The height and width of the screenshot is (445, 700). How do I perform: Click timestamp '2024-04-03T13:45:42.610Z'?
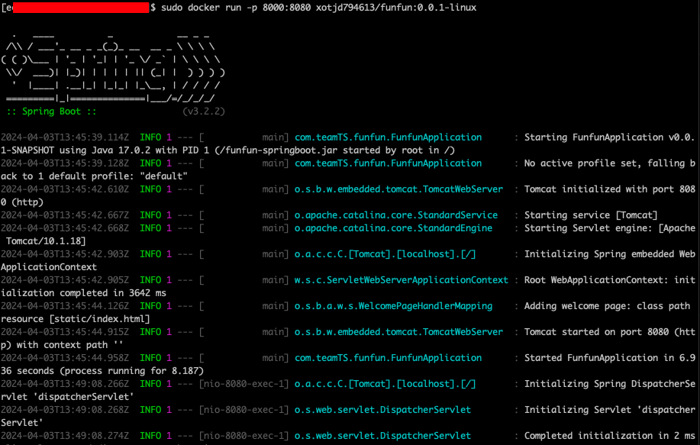pyautogui.click(x=65, y=189)
